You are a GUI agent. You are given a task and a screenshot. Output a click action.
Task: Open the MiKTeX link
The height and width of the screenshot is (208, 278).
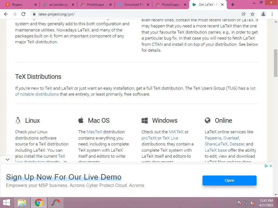tap(176, 132)
